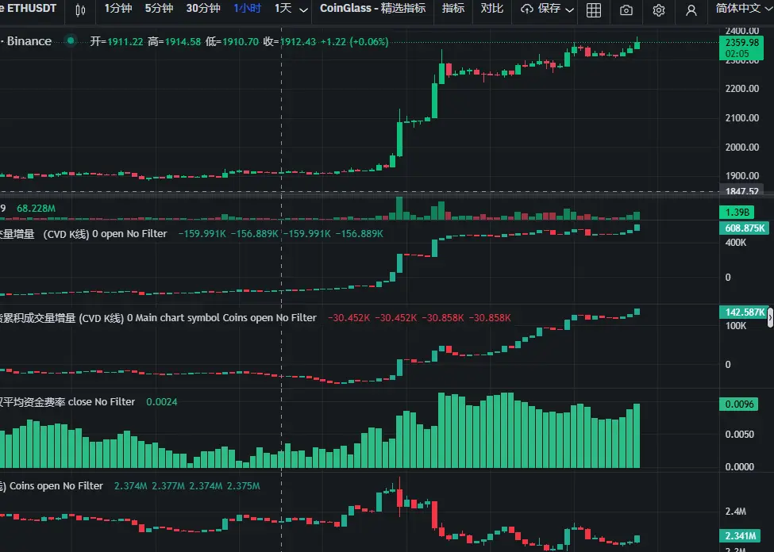Viewport: 774px width, 552px height.
Task: Click the 平均资金费率 close No Filter legend
Action: (67, 402)
